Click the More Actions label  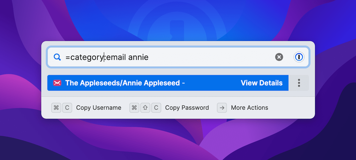click(249, 108)
